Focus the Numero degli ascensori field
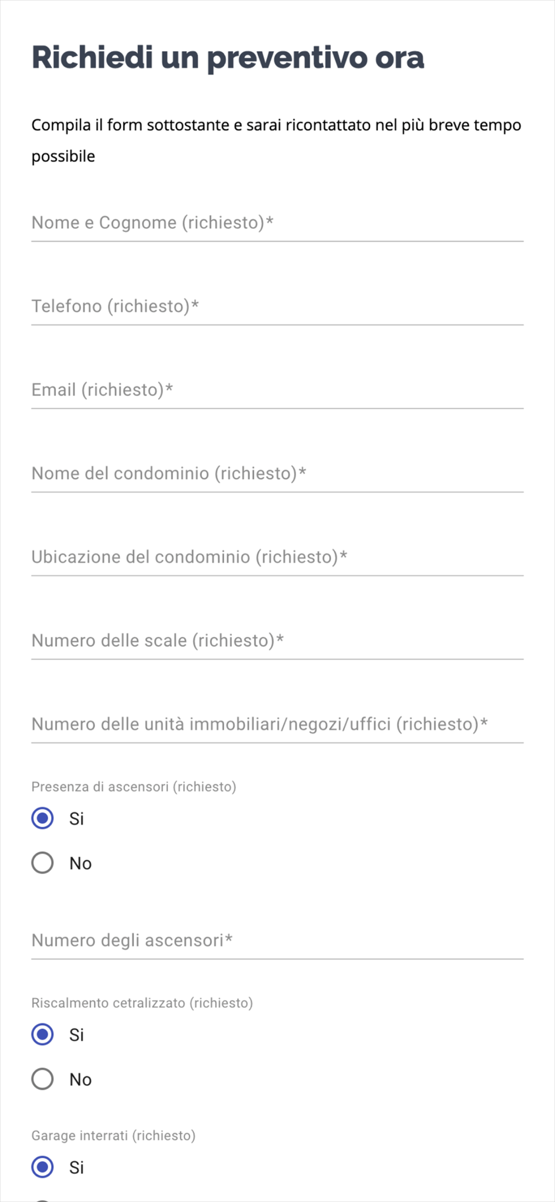 [x=277, y=941]
